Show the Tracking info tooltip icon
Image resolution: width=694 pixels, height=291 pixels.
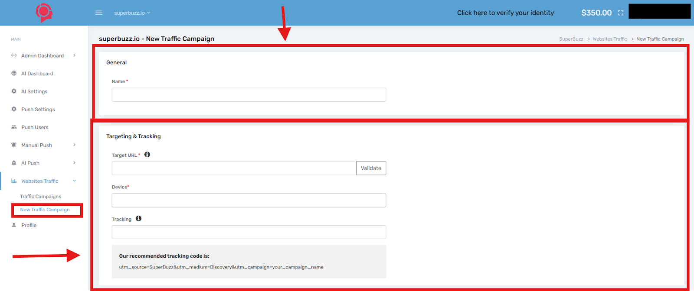139,219
